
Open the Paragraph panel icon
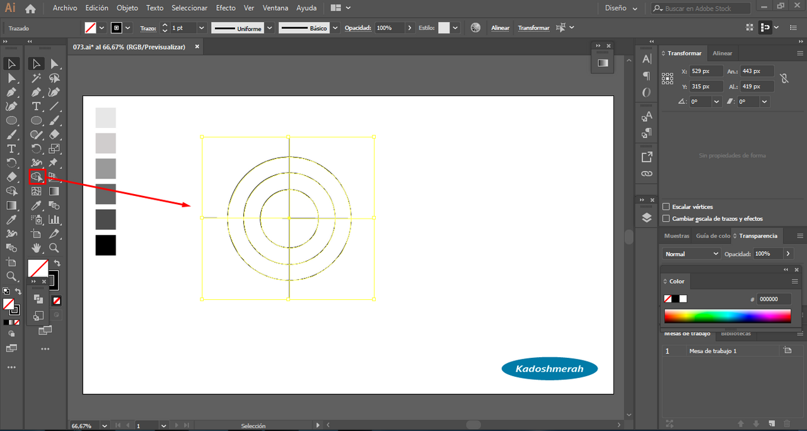(x=646, y=76)
